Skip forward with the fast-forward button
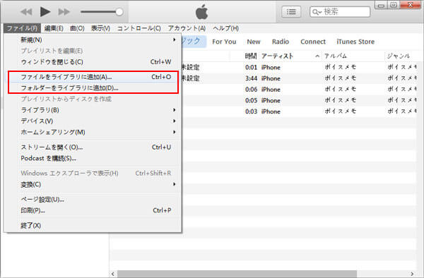 coord(64,12)
